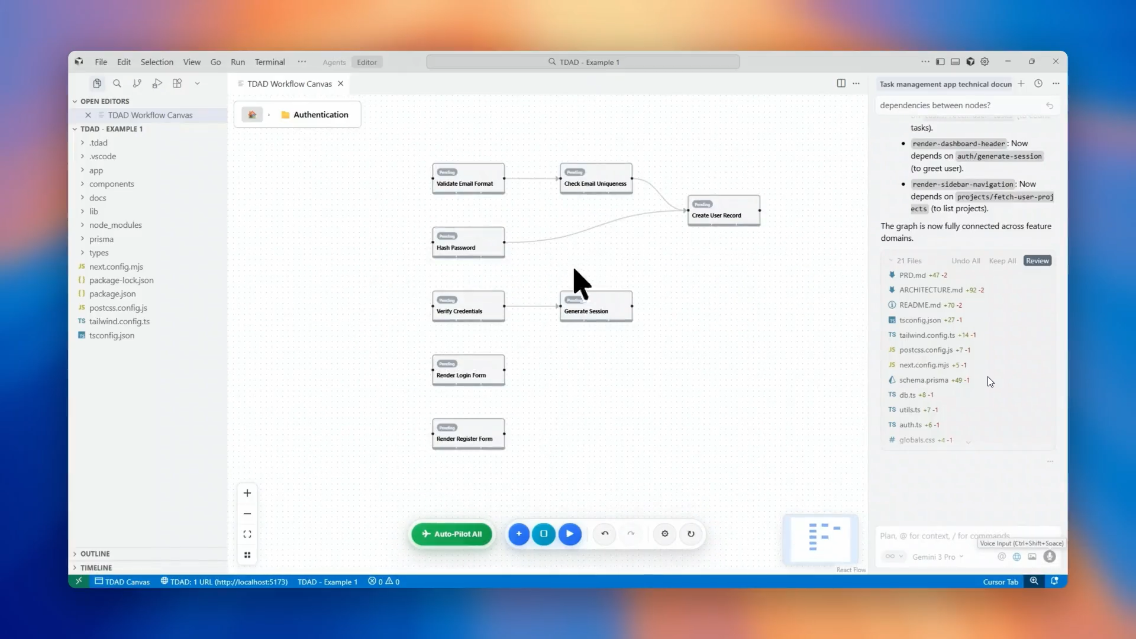Click the Voice Input microphone icon
The image size is (1136, 639).
[x=1051, y=556]
